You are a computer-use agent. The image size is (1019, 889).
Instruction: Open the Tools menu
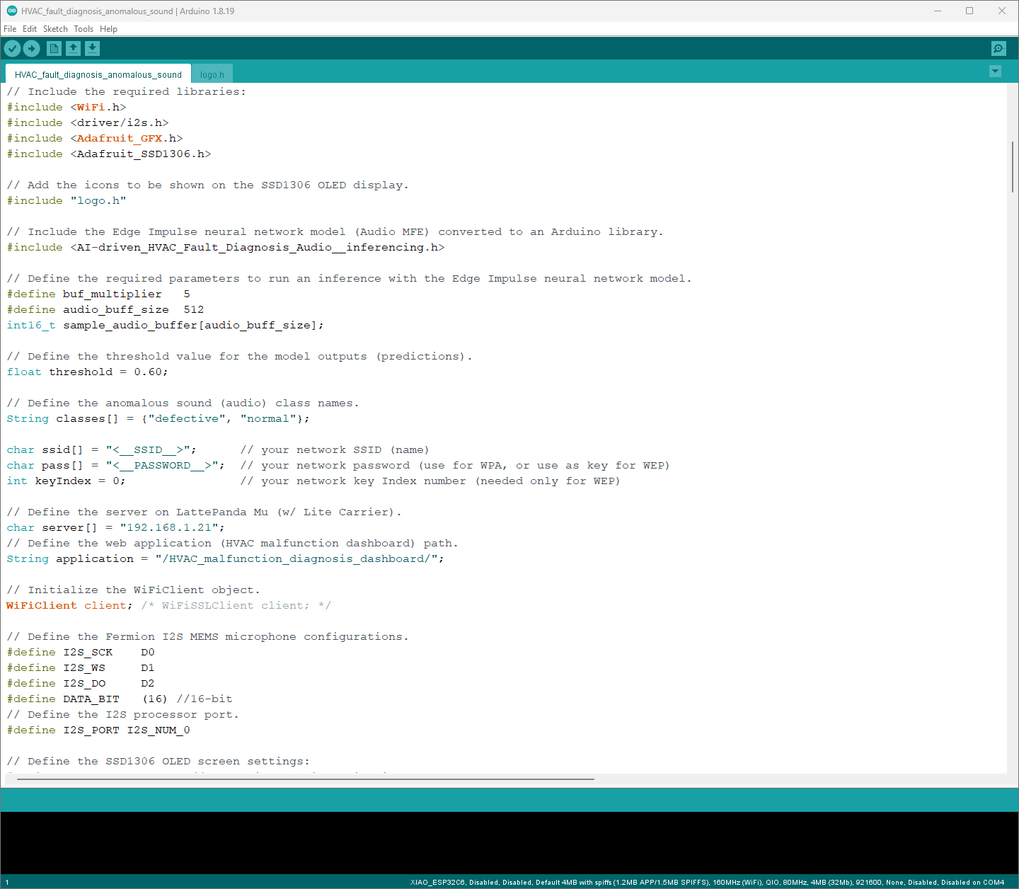84,29
